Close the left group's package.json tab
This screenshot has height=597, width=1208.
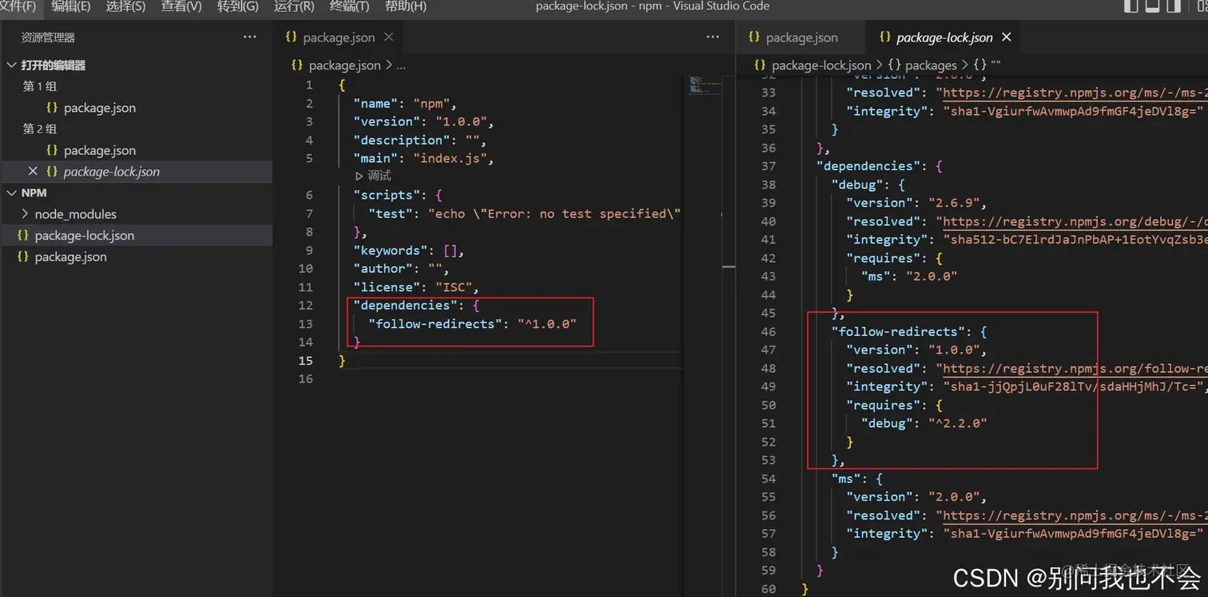[x=389, y=38]
